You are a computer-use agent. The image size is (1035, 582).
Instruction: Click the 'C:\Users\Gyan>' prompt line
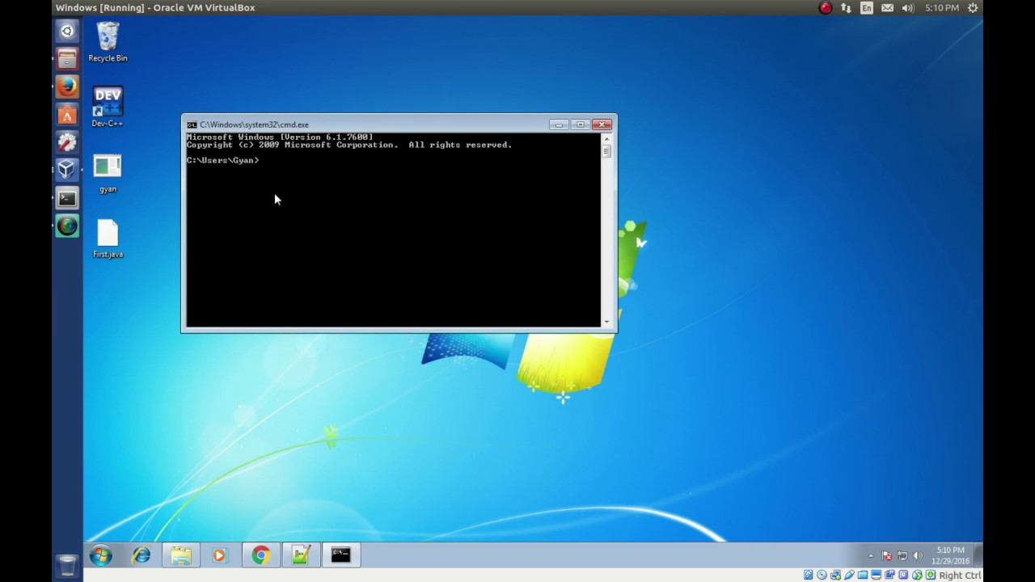tap(223, 160)
